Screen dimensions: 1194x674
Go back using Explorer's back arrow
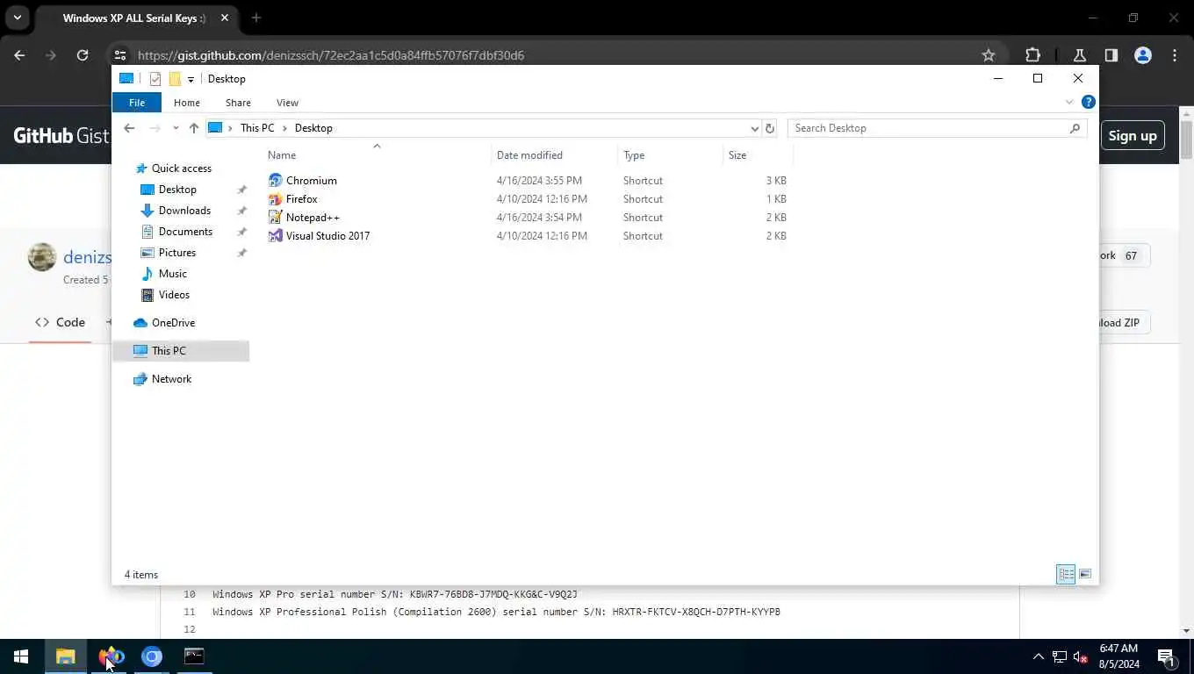(x=129, y=128)
